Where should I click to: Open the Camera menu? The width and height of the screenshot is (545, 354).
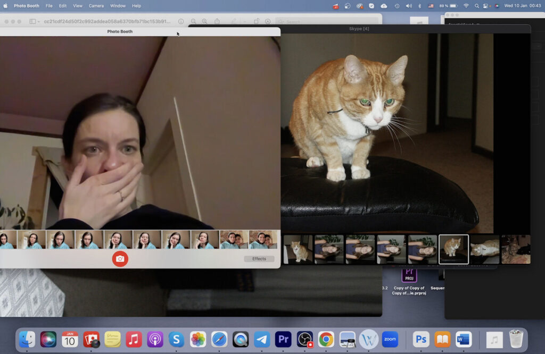click(96, 6)
